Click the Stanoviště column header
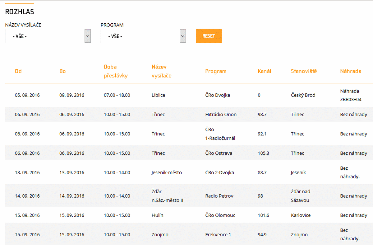Screen dimensions: 373x245 (304, 71)
